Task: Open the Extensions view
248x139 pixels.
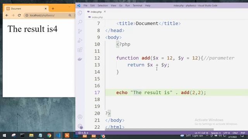Action: coord(80,50)
